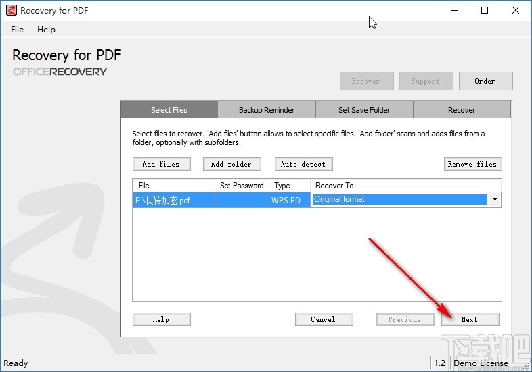Click the Demo License status entry
This screenshot has height=372, width=532.
tap(481, 363)
